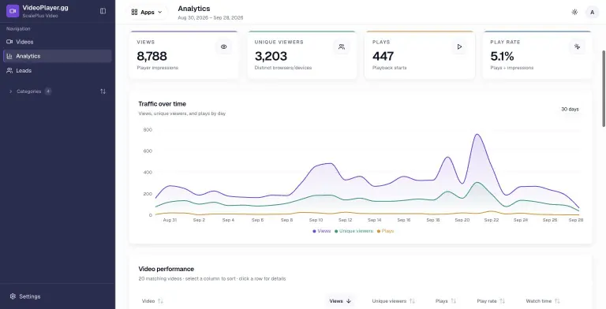Click the page vertical scrollbar
This screenshot has height=309, width=606.
604,88
